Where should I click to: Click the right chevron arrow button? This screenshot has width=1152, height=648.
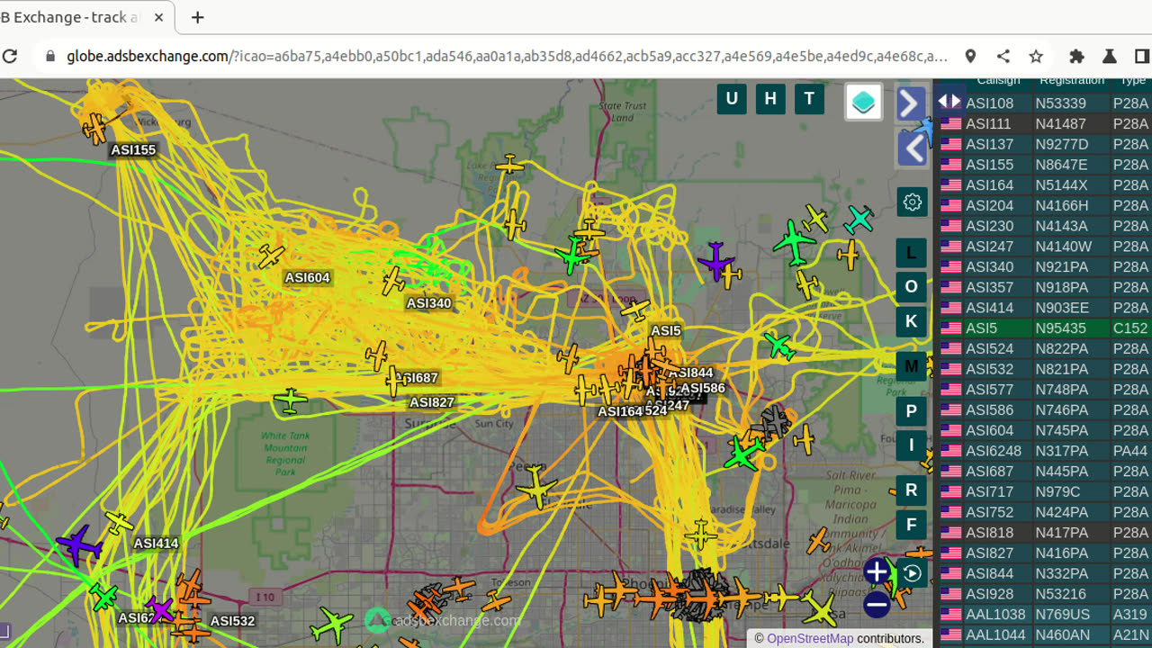910,103
